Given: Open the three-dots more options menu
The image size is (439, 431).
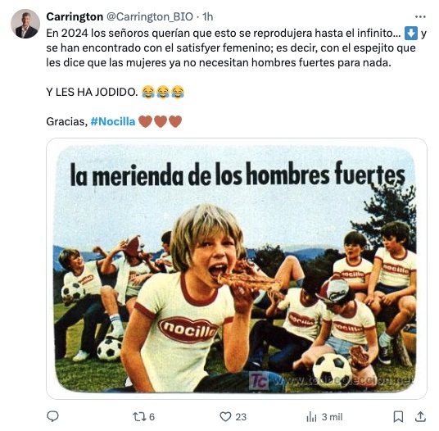Looking at the screenshot, I should (x=420, y=17).
